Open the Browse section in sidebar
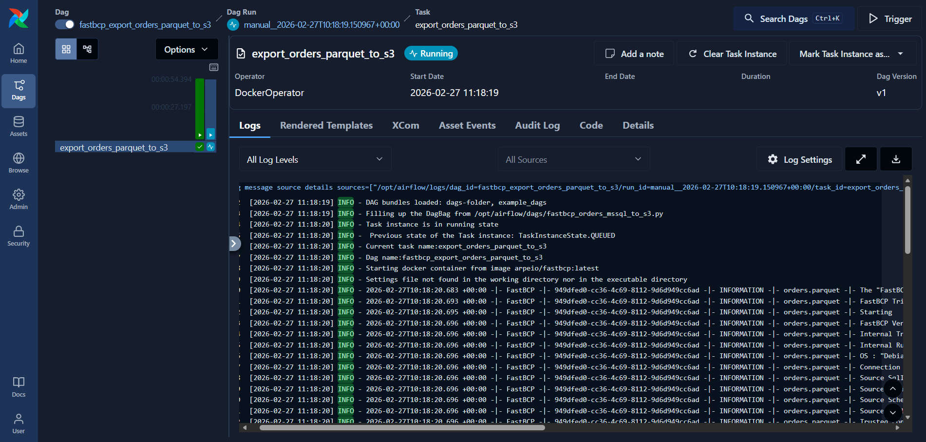926x442 pixels. (19, 162)
